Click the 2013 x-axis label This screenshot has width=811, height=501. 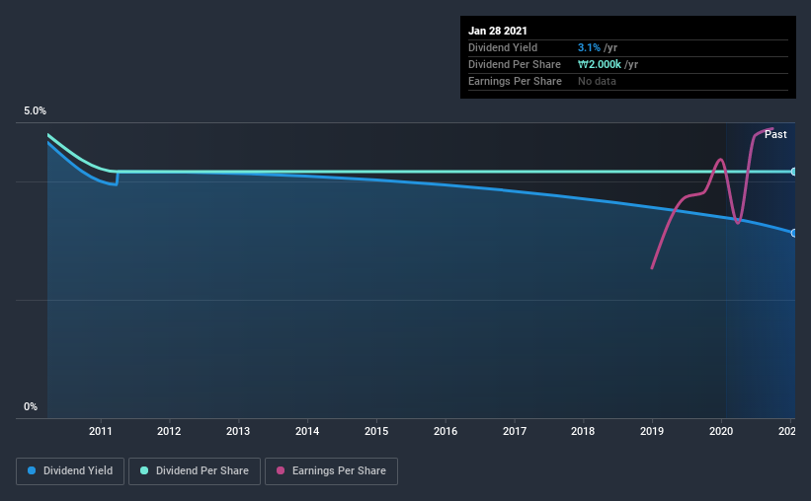(x=238, y=431)
